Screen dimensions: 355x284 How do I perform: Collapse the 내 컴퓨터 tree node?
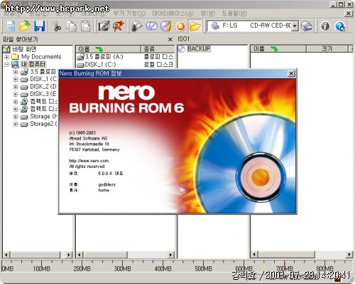tap(7, 64)
